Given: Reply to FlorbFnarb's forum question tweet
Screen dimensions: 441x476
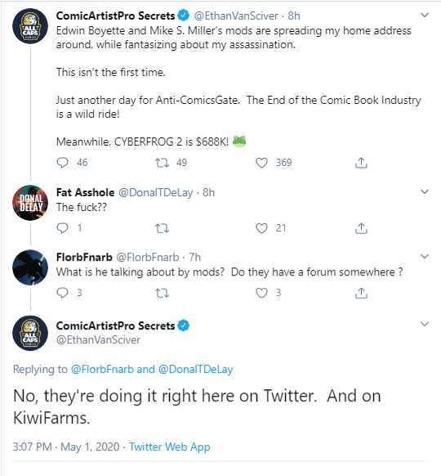Looking at the screenshot, I should [x=62, y=293].
